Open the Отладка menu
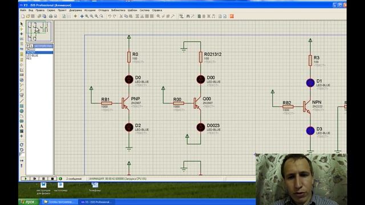 (103, 10)
